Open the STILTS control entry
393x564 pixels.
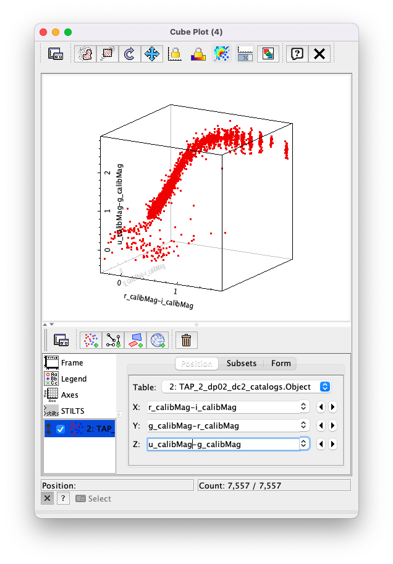pos(80,411)
